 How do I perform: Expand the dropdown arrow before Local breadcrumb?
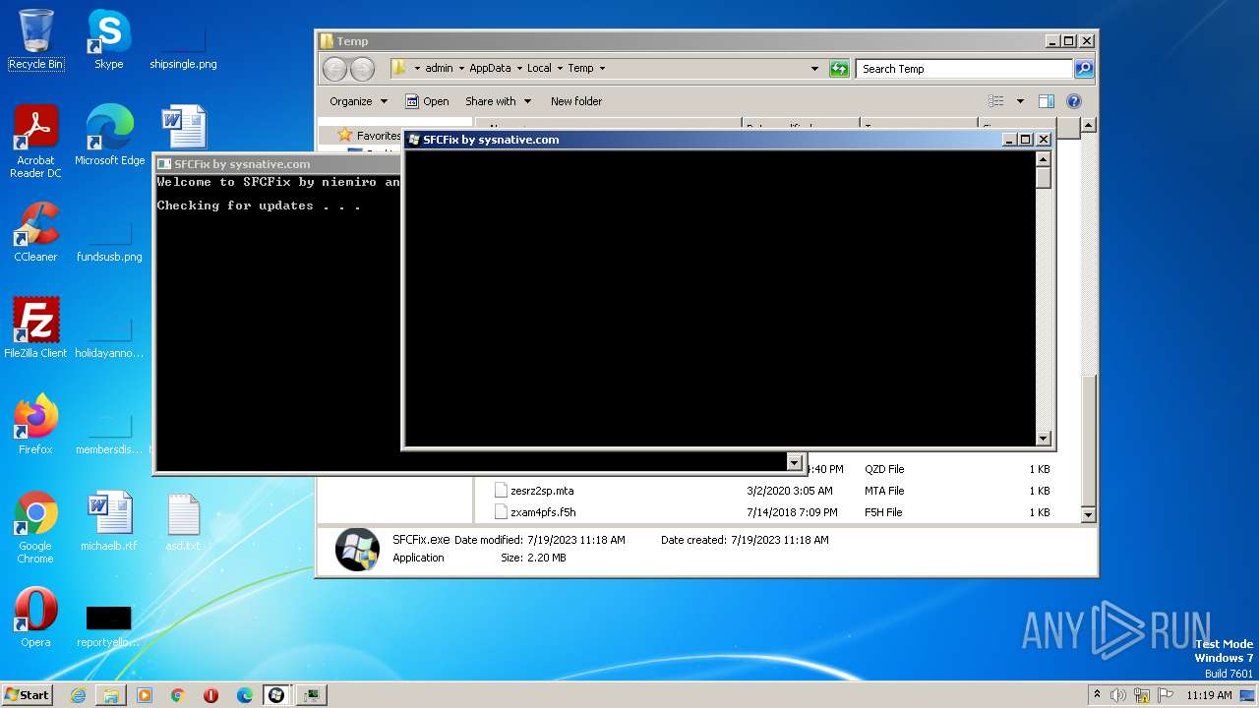click(518, 69)
